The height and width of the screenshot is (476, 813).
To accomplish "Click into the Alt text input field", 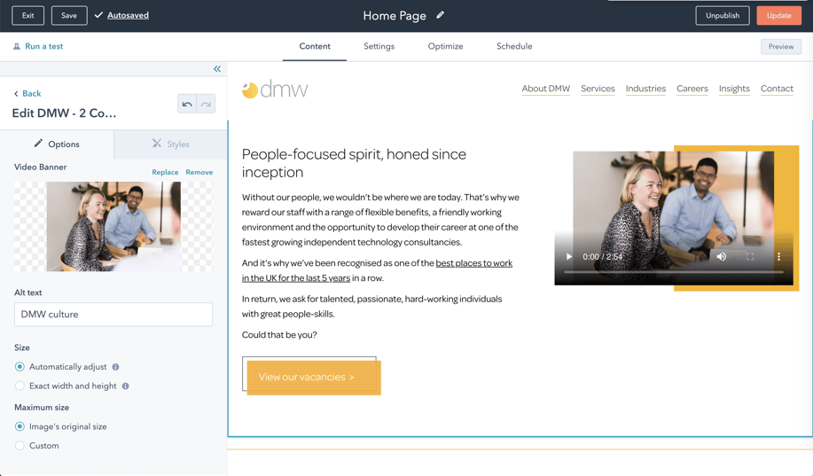I will (113, 315).
